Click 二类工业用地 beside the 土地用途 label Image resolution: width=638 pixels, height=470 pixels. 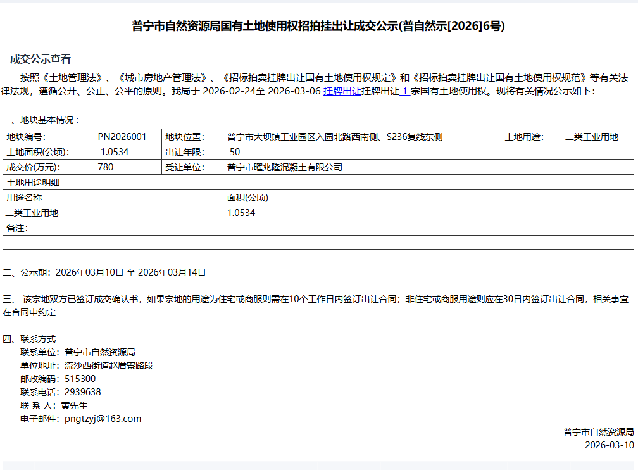[x=592, y=137]
